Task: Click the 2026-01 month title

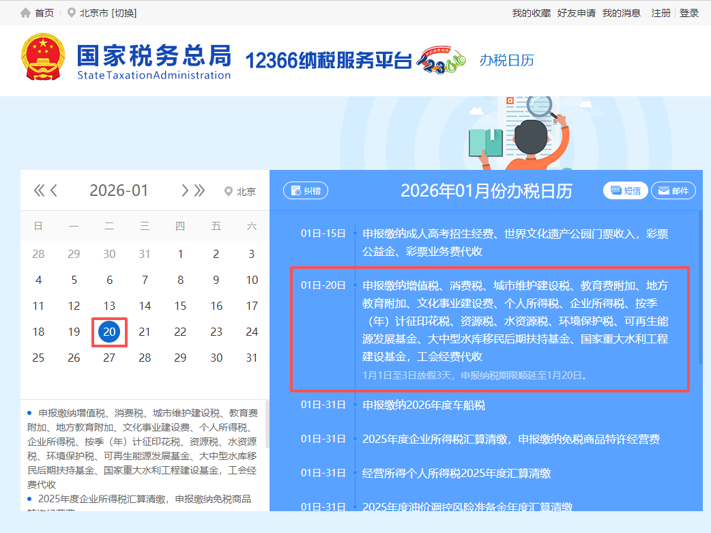Action: [119, 191]
